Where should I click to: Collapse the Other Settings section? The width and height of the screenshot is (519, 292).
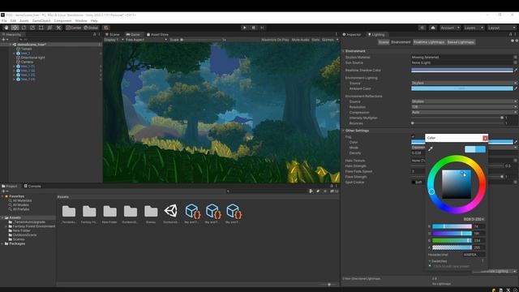[x=344, y=131]
